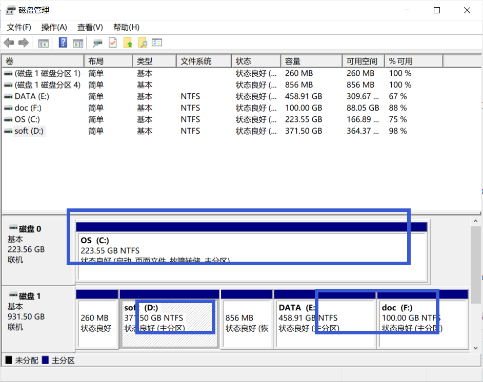Select the doc (F:) partition block on disk 1

(x=422, y=319)
